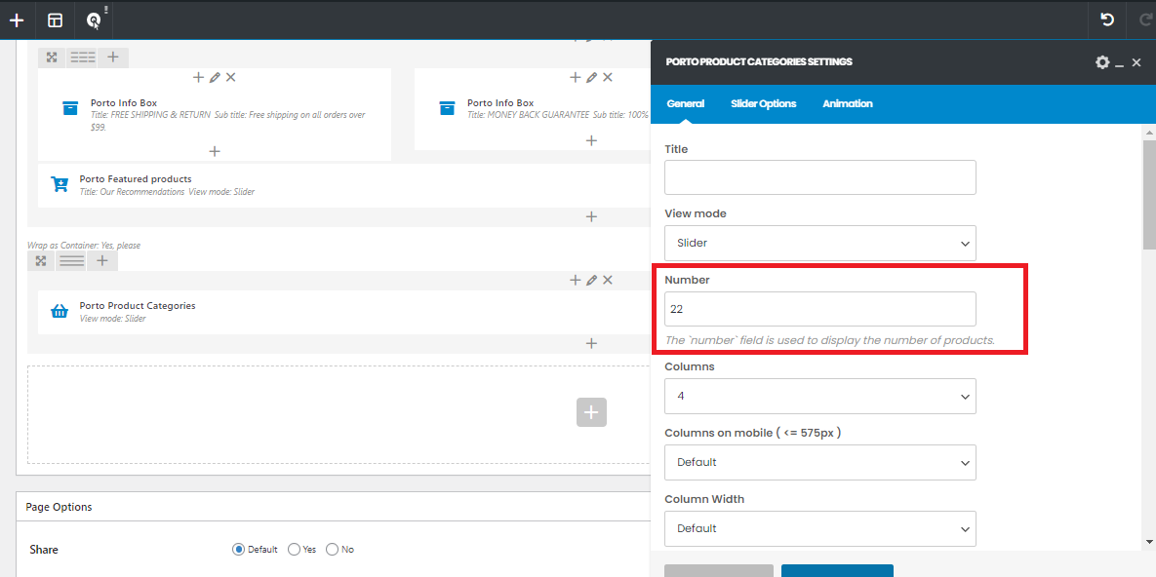This screenshot has height=577, width=1156.
Task: Switch to the Slider Options tab
Action: click(x=763, y=104)
